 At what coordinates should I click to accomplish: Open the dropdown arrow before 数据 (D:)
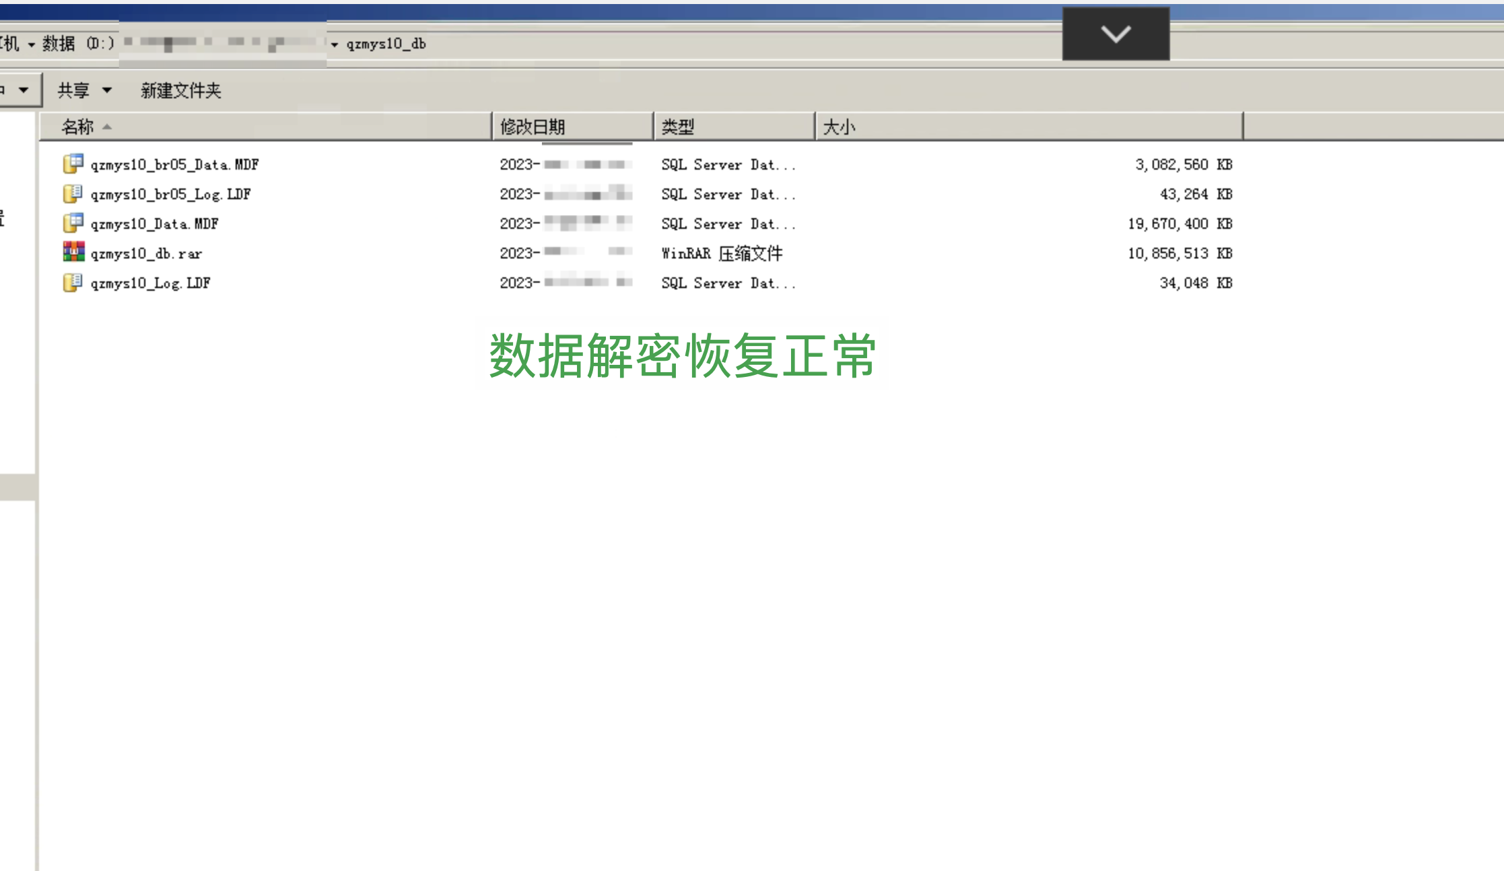[x=31, y=44]
